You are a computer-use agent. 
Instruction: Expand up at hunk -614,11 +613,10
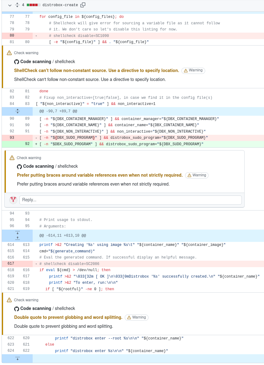coord(17,239)
